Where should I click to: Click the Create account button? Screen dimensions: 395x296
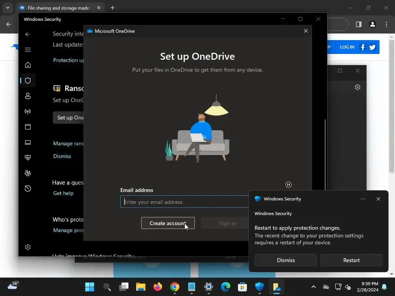coord(168,223)
